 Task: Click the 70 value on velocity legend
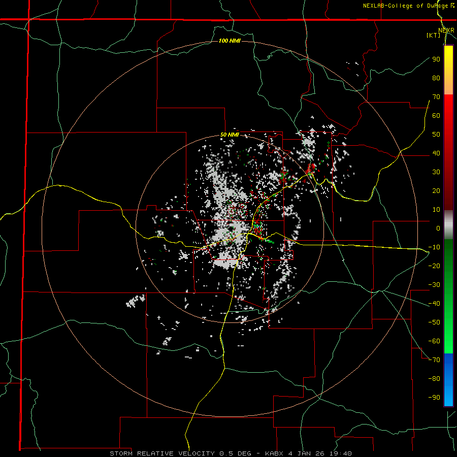click(x=436, y=97)
